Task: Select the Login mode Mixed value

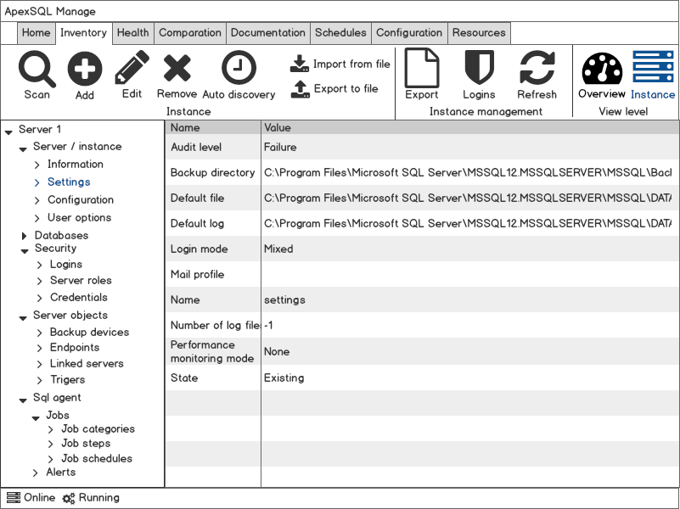Action: coord(278,249)
